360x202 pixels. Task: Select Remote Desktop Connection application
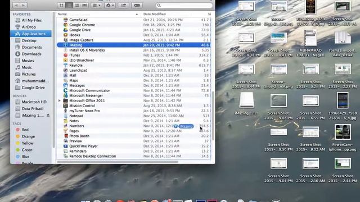pos(134,156)
